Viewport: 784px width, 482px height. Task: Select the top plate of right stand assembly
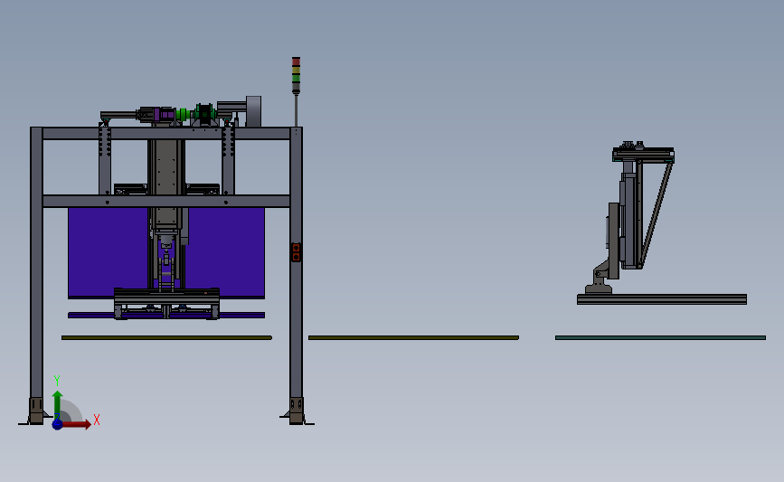tap(643, 155)
